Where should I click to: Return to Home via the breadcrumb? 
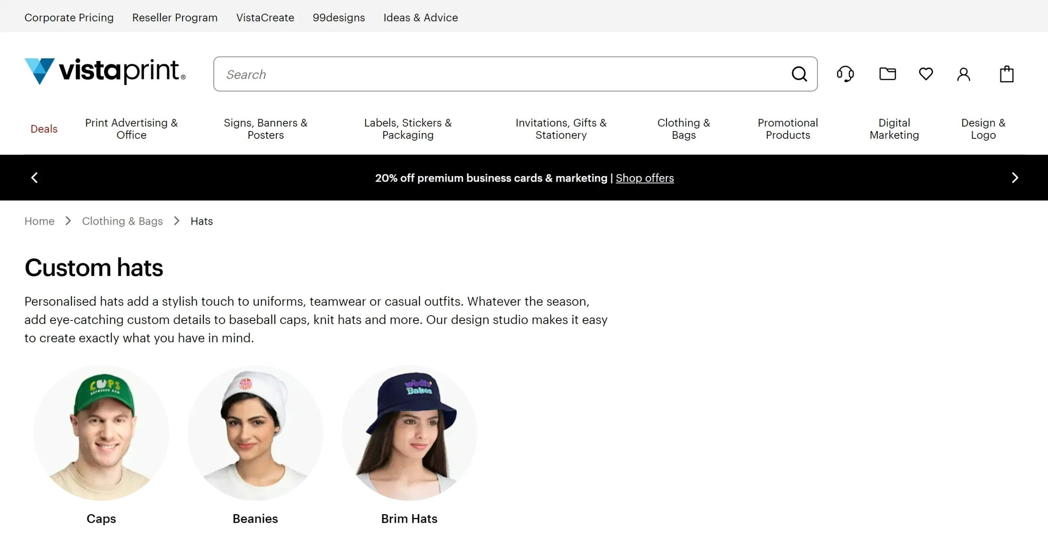(x=39, y=221)
